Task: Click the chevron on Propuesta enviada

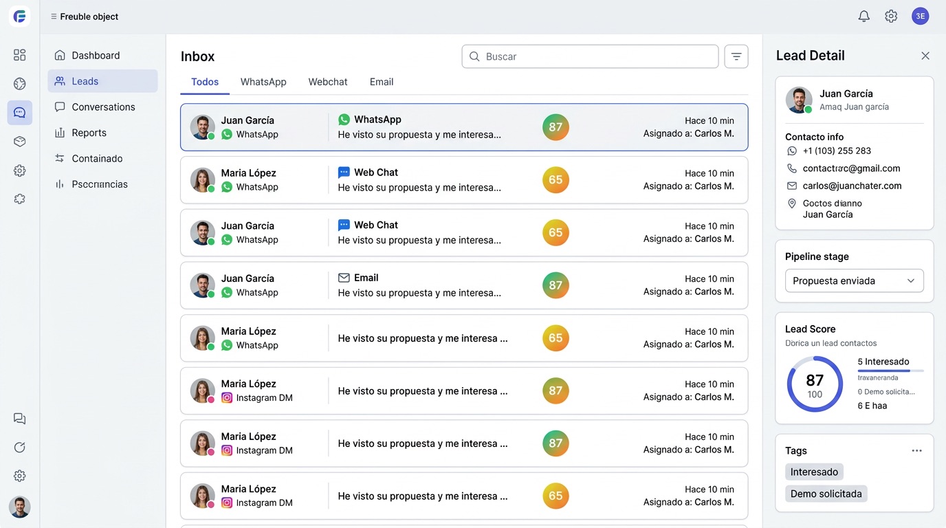Action: (x=911, y=280)
